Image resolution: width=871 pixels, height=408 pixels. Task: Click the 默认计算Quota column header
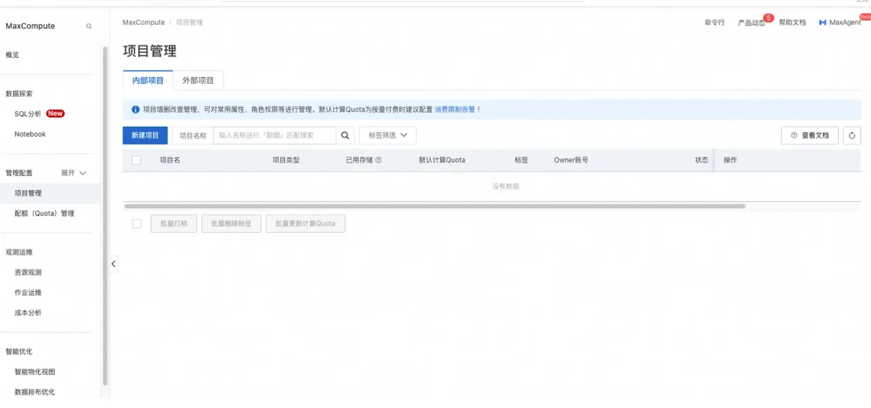point(442,160)
